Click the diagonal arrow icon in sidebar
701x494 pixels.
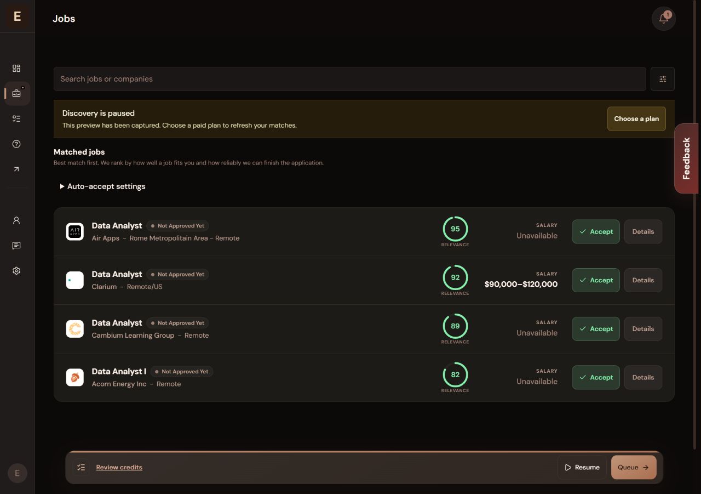click(16, 169)
